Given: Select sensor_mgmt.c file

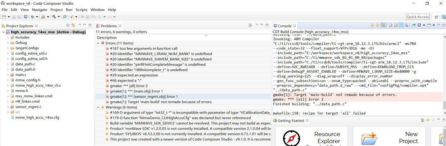Looking at the screenshot, I should (x=28, y=107).
